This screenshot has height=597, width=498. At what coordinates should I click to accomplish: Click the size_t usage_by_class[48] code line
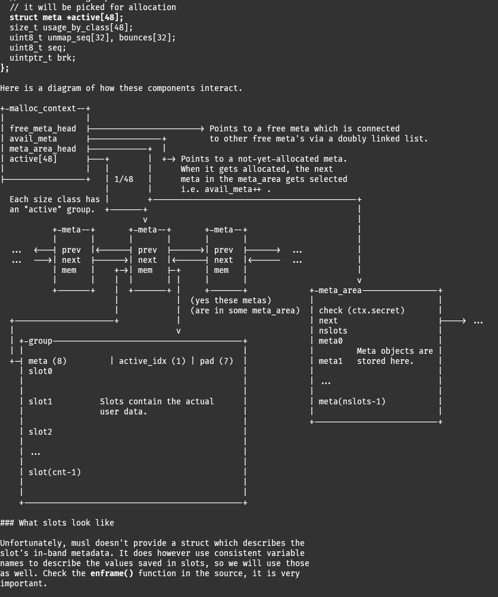click(x=71, y=27)
